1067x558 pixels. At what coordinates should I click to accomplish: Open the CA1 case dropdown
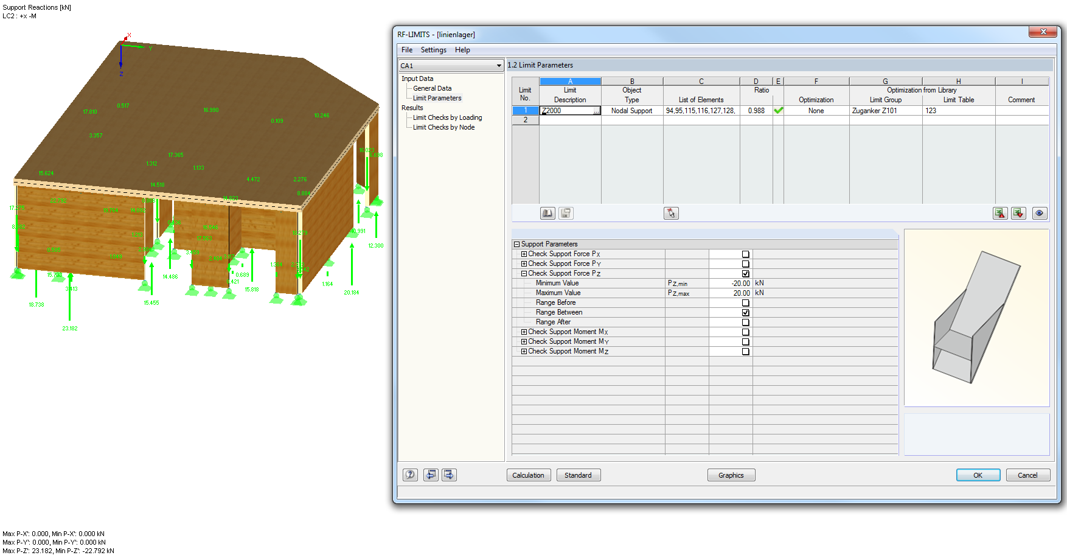coord(451,66)
